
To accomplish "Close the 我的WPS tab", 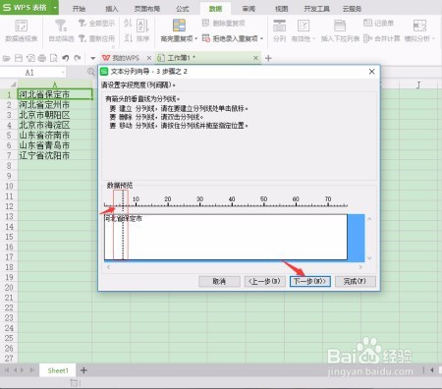I will [x=149, y=58].
